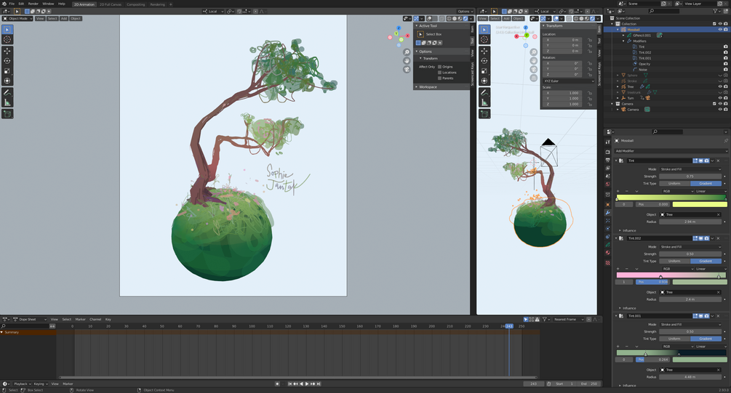The width and height of the screenshot is (731, 393).
Task: Open the Dope Sheet mode dropdown
Action: (x=31, y=320)
